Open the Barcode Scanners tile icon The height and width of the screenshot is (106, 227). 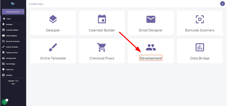200,19
